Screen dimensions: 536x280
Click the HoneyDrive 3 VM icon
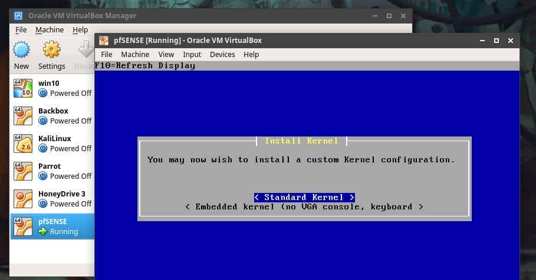pyautogui.click(x=22, y=199)
